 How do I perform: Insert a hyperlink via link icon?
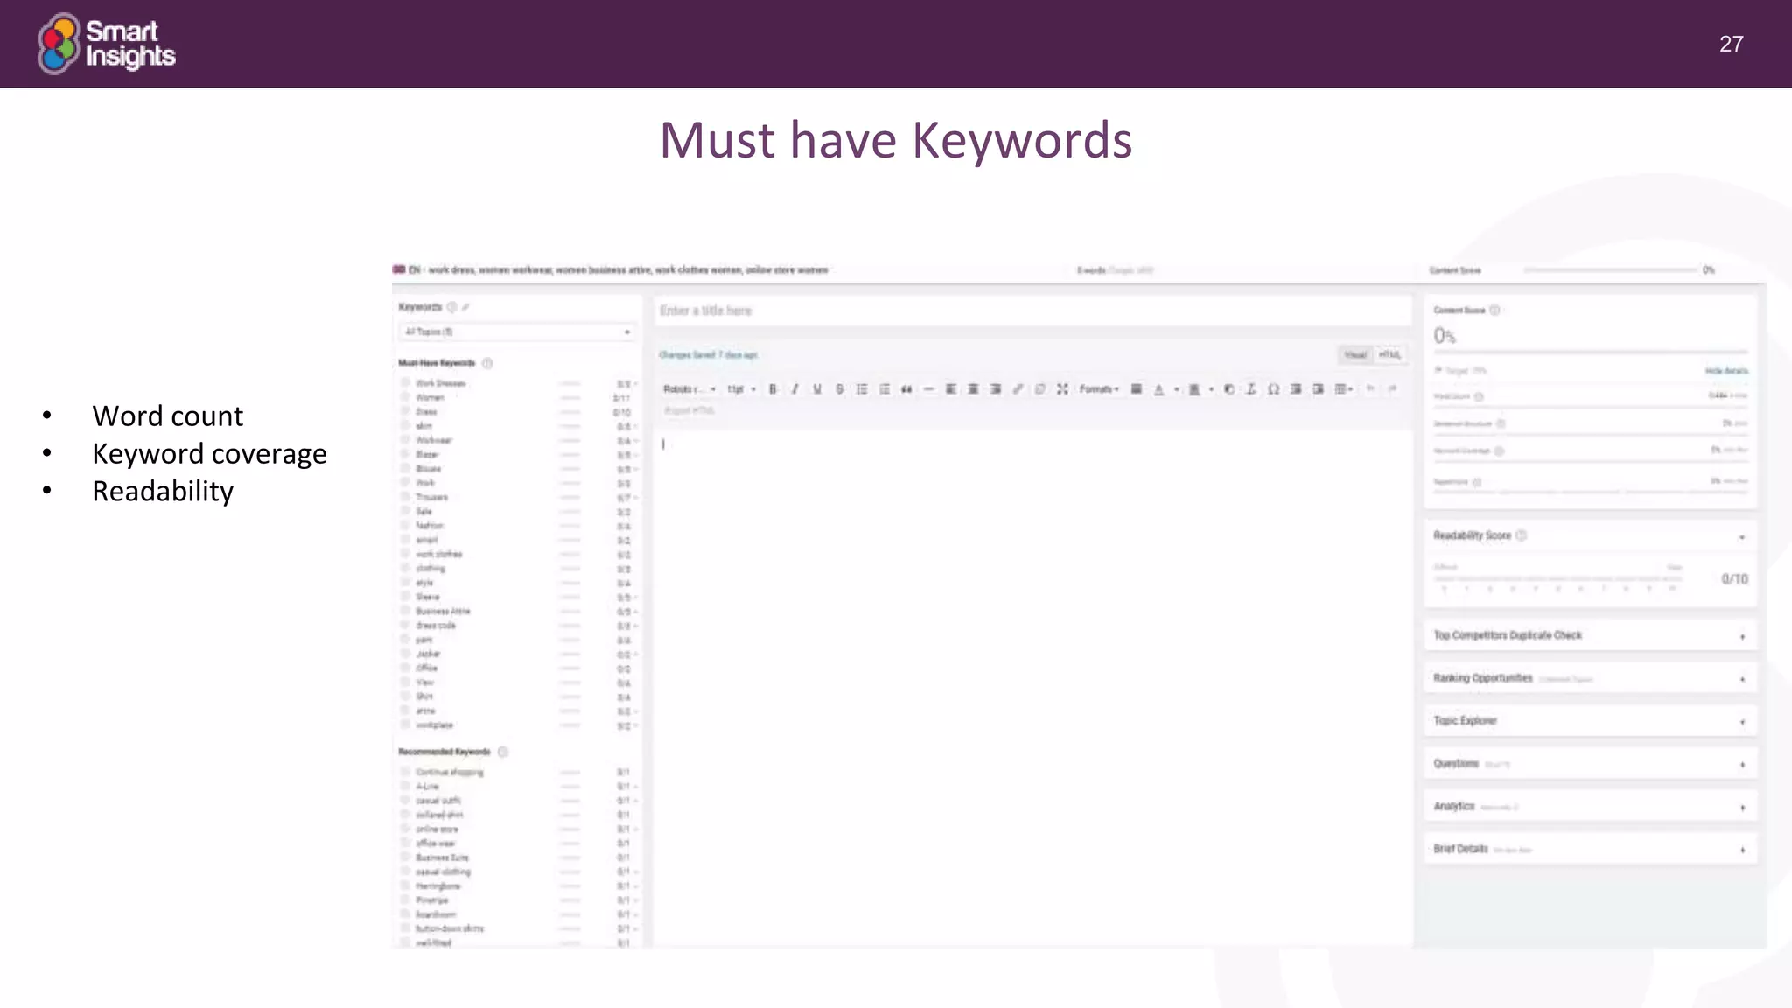(x=1018, y=389)
